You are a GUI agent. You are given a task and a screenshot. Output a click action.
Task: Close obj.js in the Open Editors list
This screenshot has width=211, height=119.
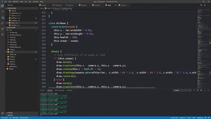pos(8,23)
